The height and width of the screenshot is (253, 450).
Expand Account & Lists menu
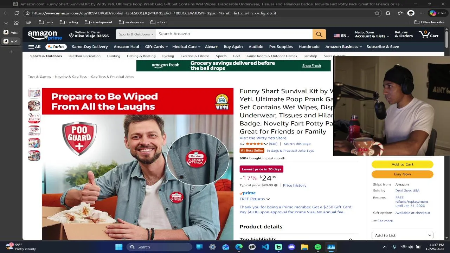372,34
